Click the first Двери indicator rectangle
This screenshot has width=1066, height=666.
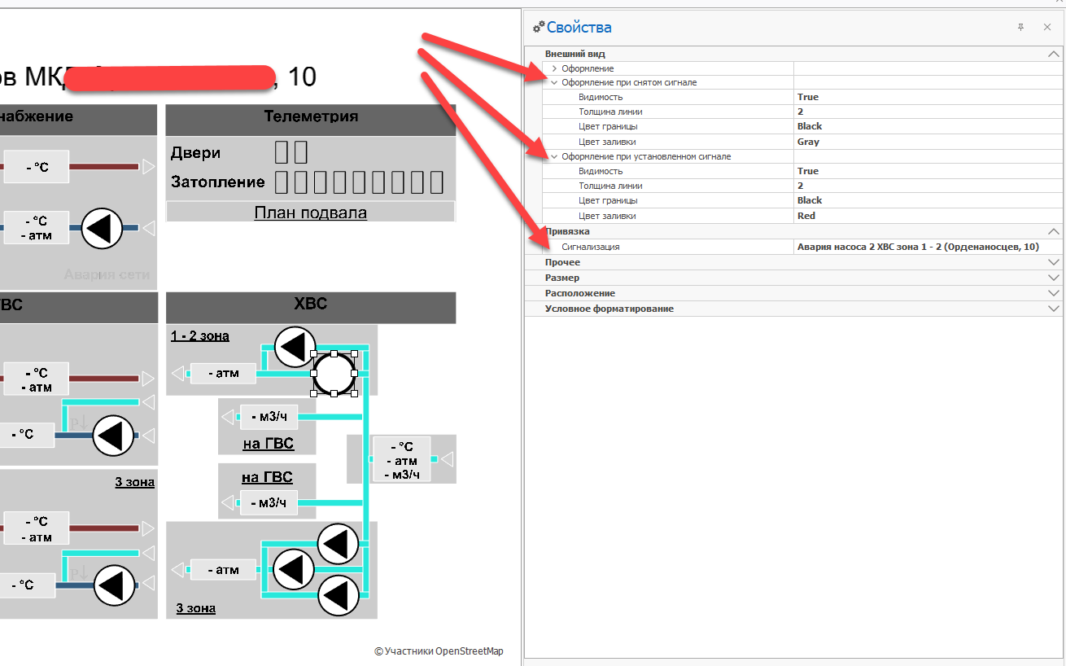281,153
